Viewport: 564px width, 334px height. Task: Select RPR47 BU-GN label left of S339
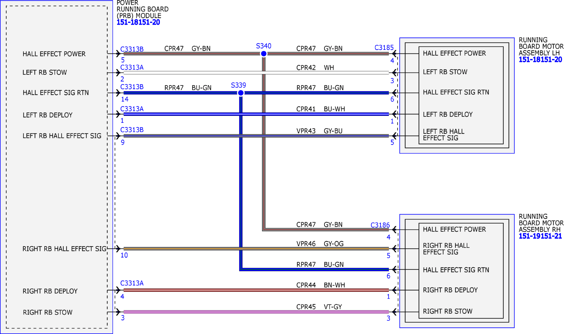(188, 88)
